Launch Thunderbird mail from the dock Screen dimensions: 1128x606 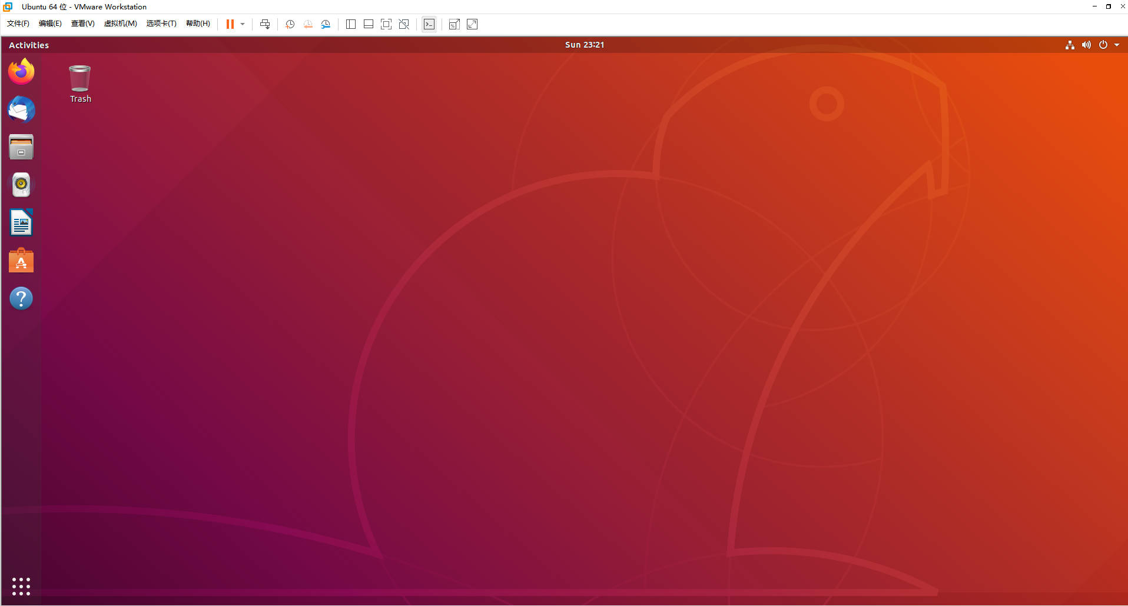pos(21,109)
